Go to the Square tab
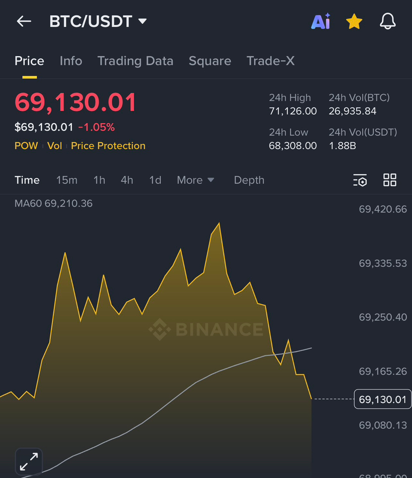Image resolution: width=412 pixels, height=478 pixels. (x=210, y=61)
